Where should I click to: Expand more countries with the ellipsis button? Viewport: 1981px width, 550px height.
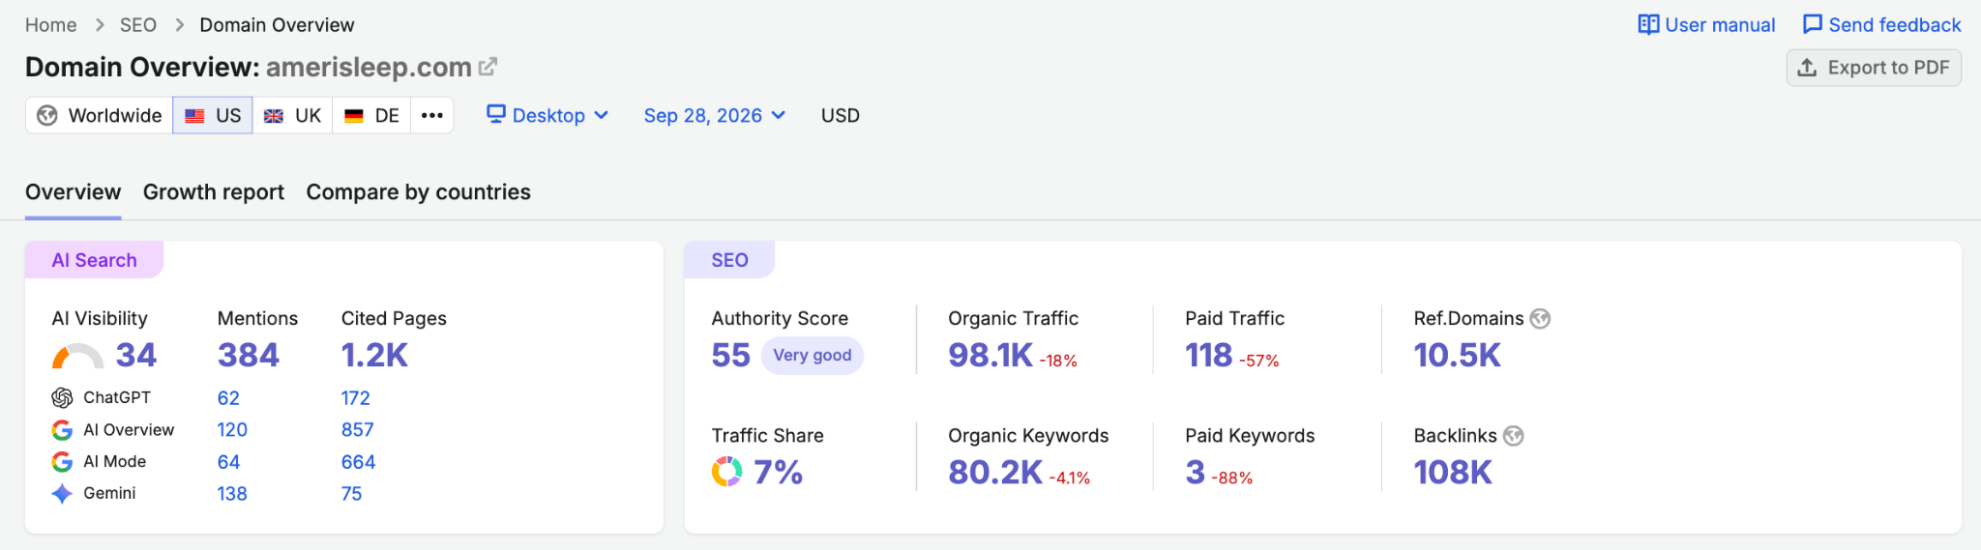click(432, 116)
